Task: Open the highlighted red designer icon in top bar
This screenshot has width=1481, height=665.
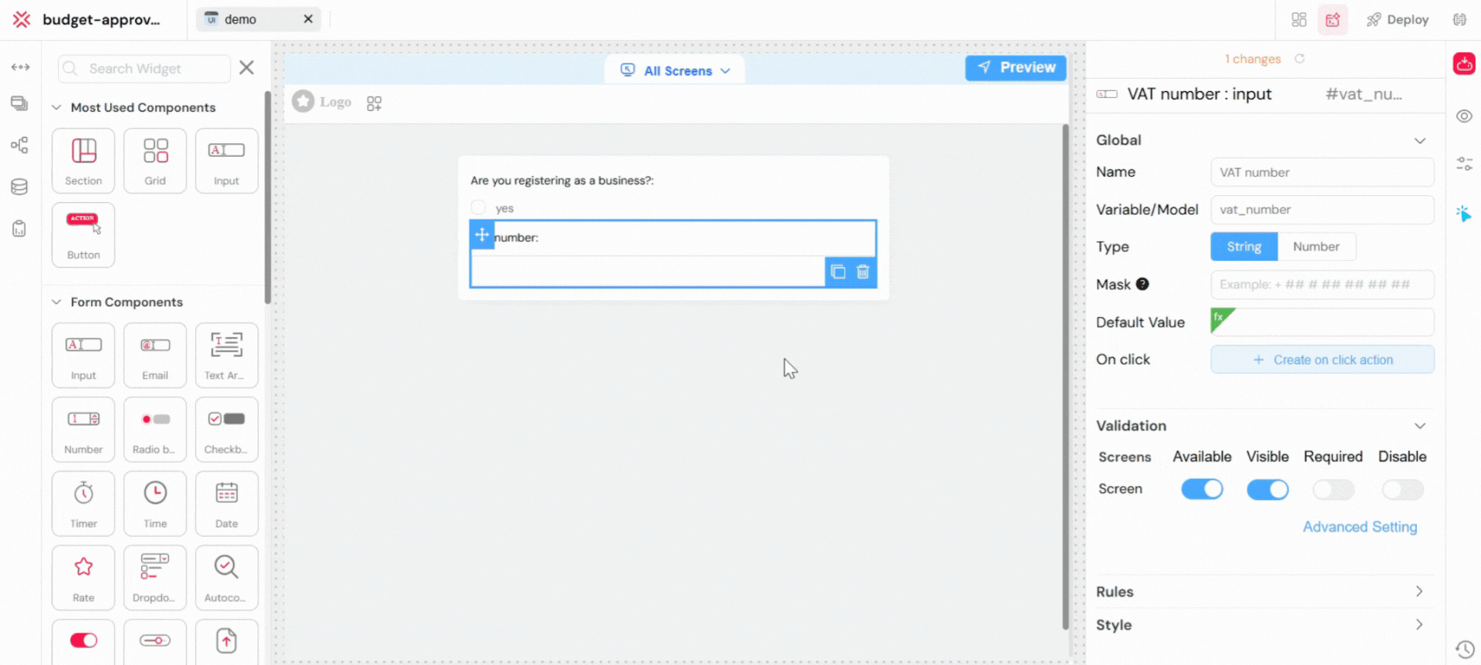Action: (1333, 19)
